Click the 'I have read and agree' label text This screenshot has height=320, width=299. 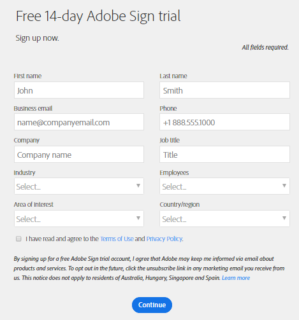click(x=62, y=239)
